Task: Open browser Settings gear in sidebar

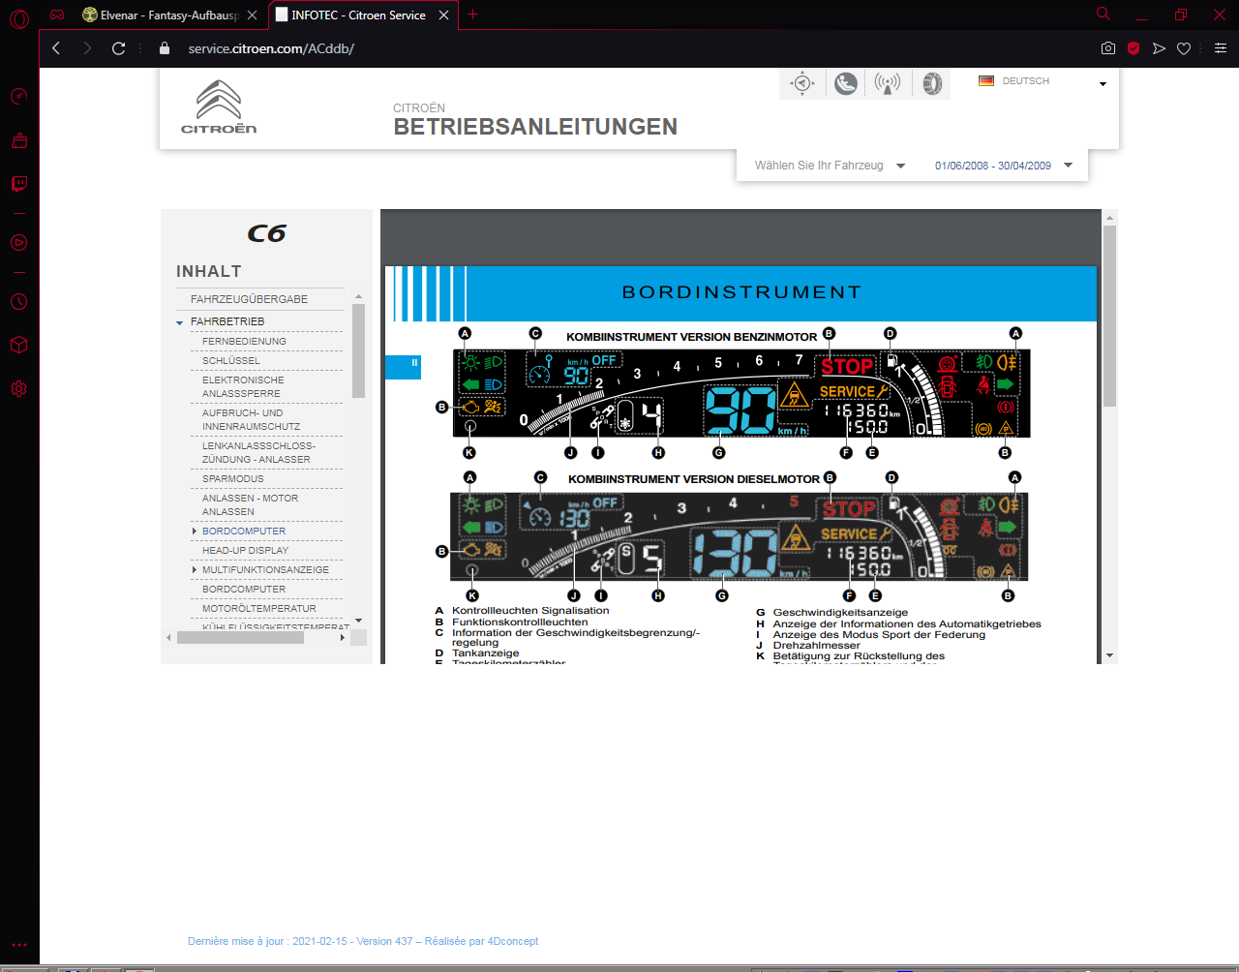Action: [18, 388]
